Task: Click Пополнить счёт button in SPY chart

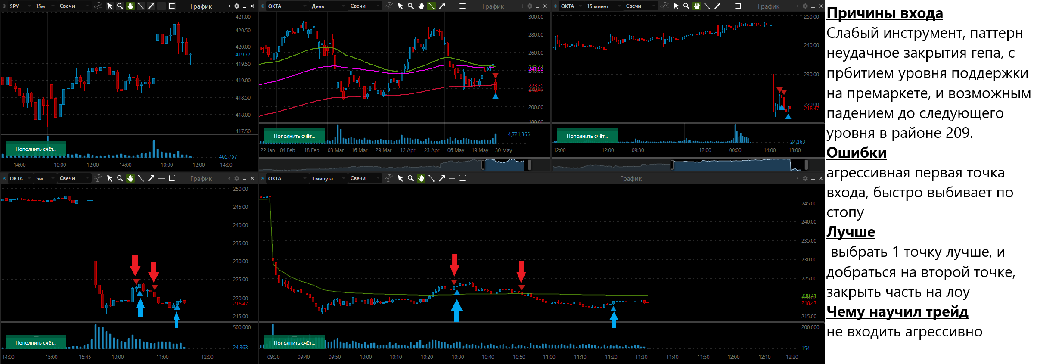Action: coord(36,149)
